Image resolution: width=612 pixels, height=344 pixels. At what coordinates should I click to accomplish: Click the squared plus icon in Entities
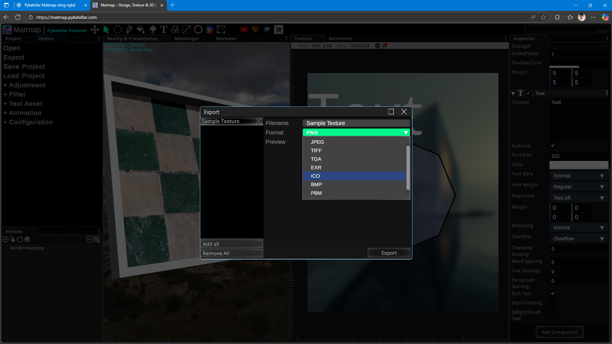[x=90, y=239]
